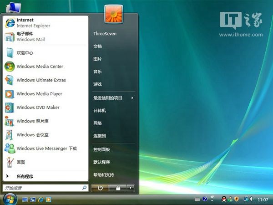Open 帮助和支持 Help and Support
Image resolution: width=273 pixels, height=205 pixels.
click(104, 174)
